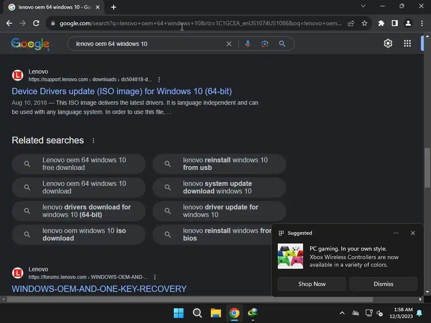Share this page icon in address bar
431x323 pixels.
point(351,24)
